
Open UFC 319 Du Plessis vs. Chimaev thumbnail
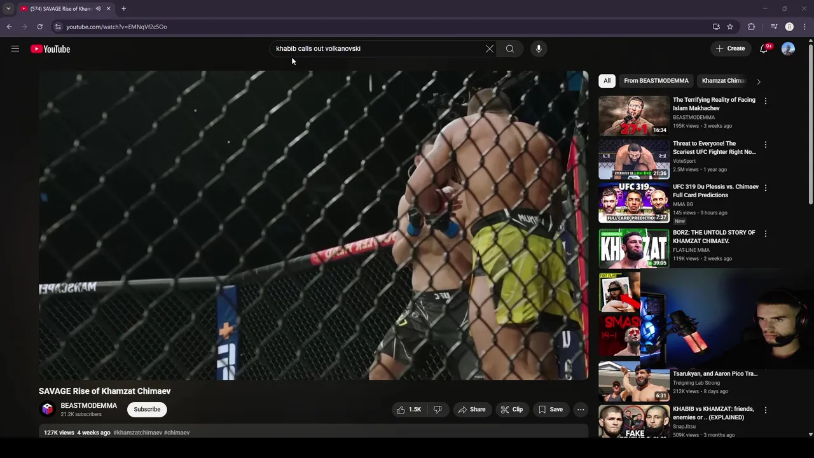click(x=633, y=203)
